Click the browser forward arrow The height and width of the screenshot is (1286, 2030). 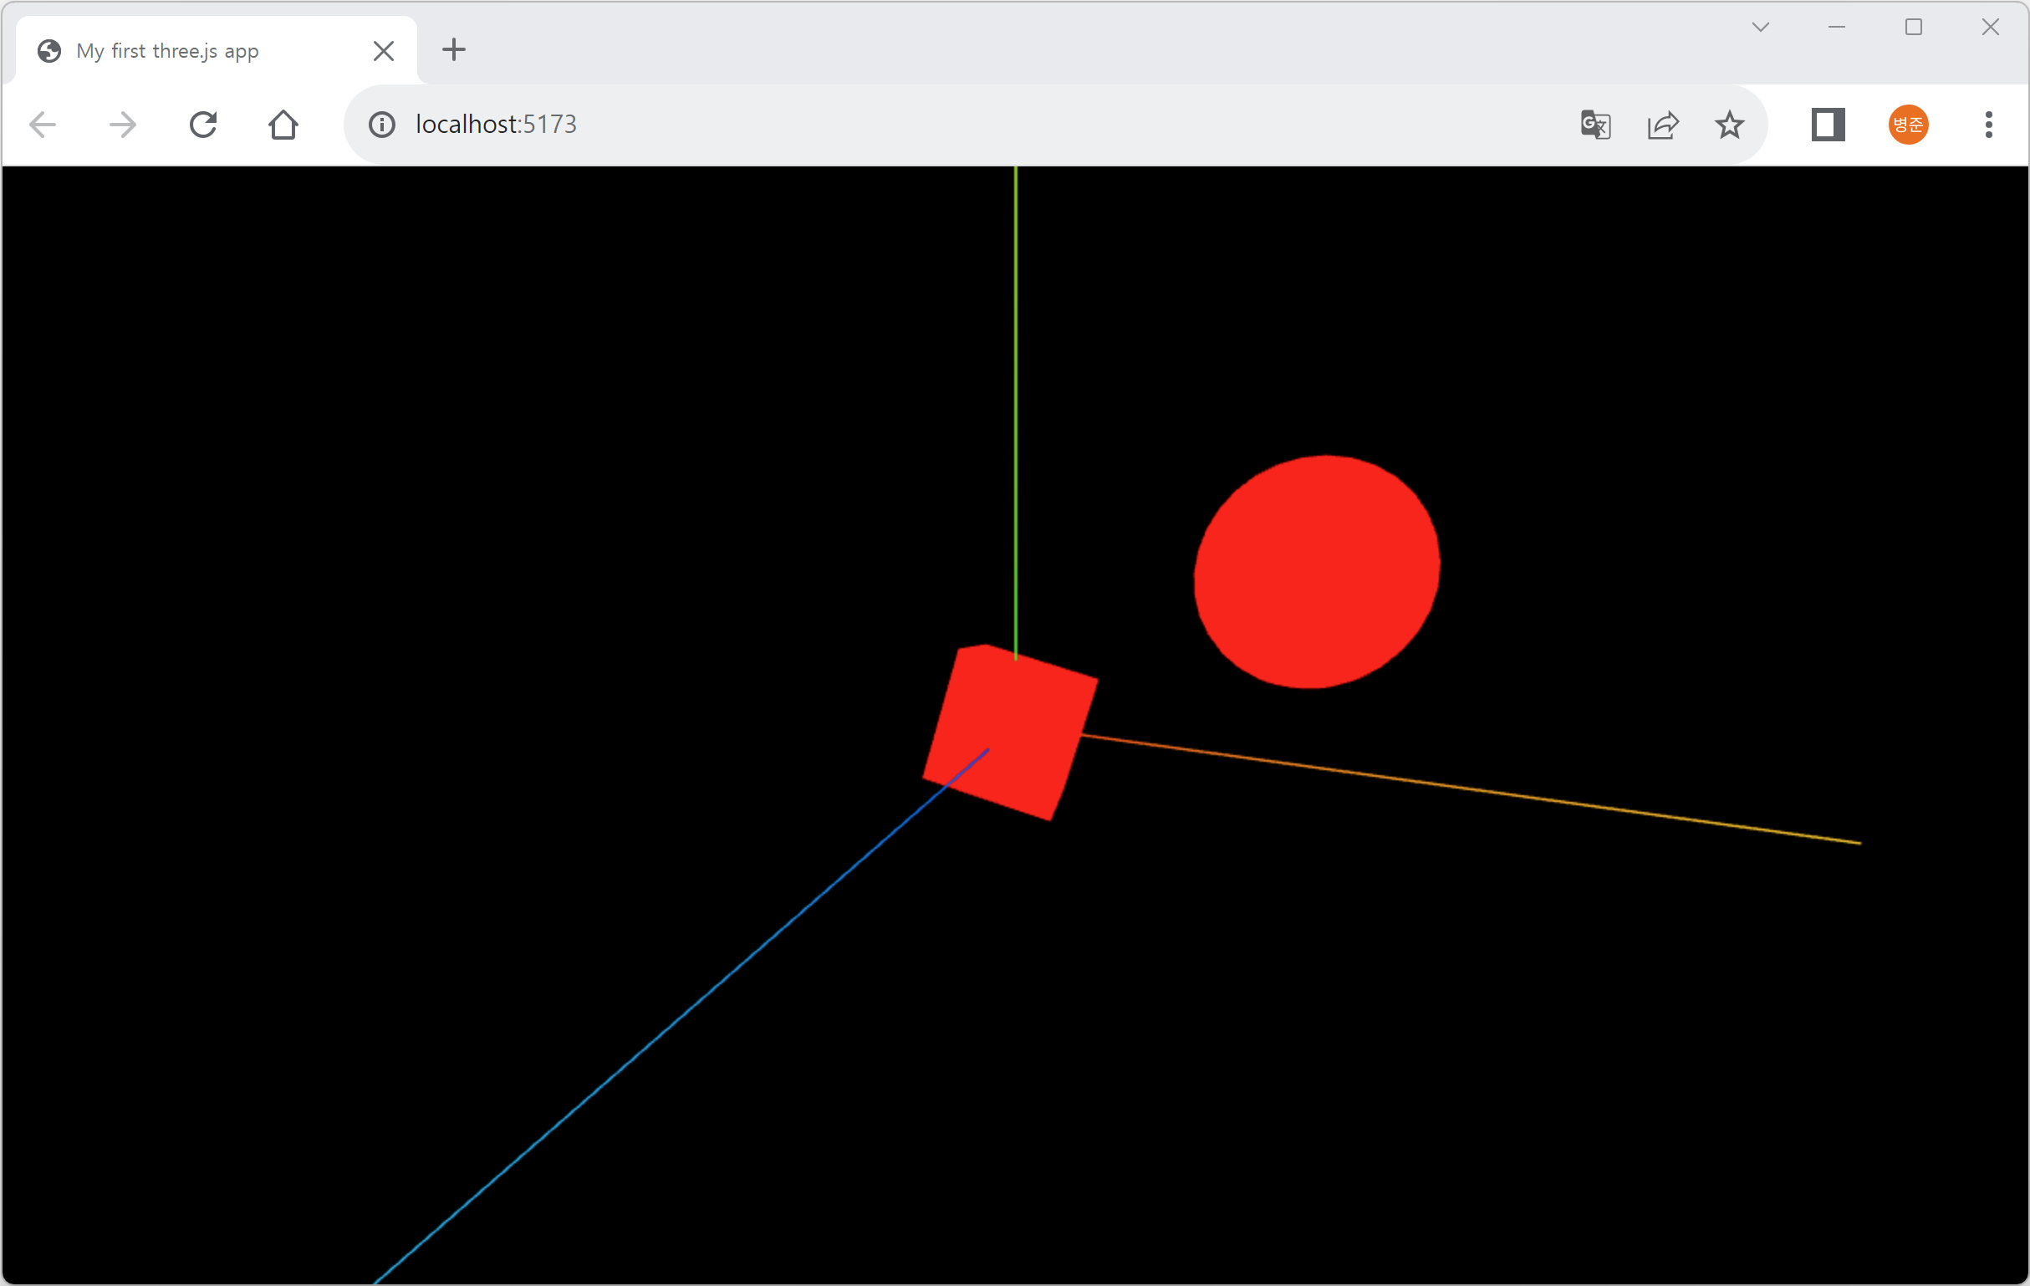(123, 125)
